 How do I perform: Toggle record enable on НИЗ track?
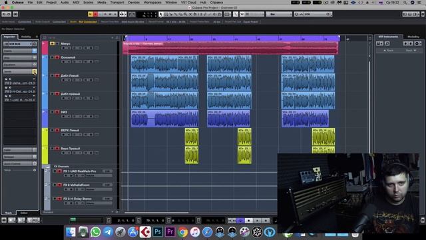click(x=57, y=112)
